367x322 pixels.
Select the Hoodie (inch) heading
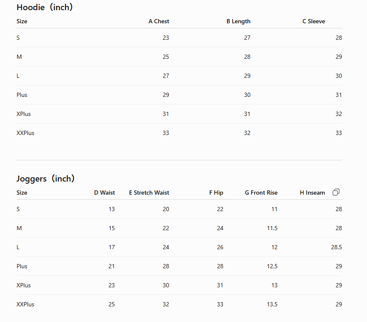[44, 7]
